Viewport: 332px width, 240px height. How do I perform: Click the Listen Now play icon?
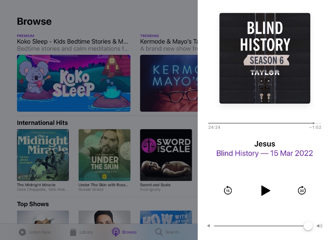click(22, 232)
